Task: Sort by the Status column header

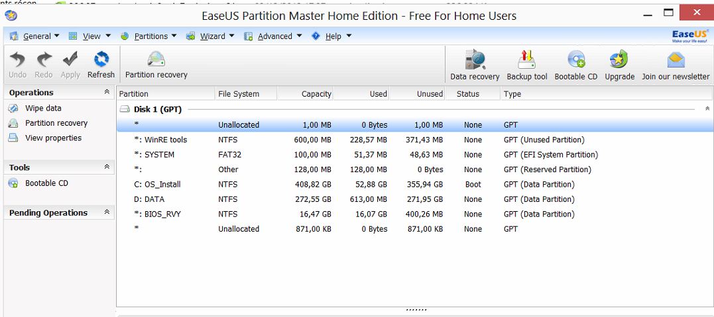Action: click(472, 94)
